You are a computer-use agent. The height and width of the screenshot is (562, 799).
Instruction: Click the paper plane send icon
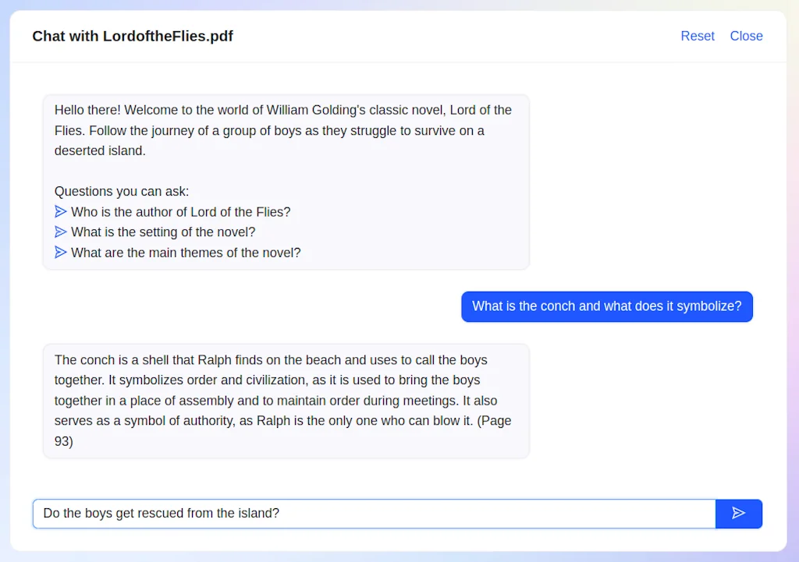pyautogui.click(x=738, y=513)
